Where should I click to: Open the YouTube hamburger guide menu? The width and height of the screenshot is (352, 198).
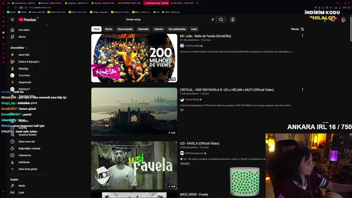point(12,20)
